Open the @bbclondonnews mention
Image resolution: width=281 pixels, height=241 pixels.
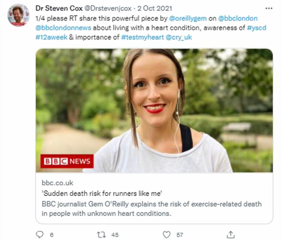tap(63, 28)
